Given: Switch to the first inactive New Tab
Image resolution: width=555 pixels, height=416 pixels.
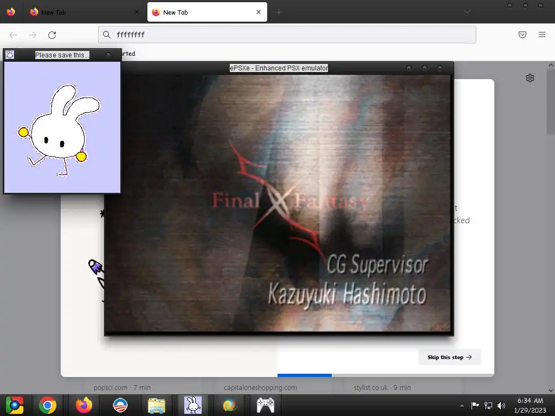Looking at the screenshot, I should pyautogui.click(x=84, y=12).
